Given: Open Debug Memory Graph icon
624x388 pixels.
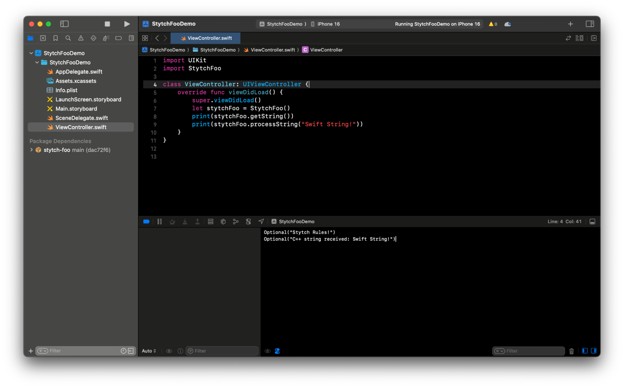Looking at the screenshot, I should click(236, 221).
